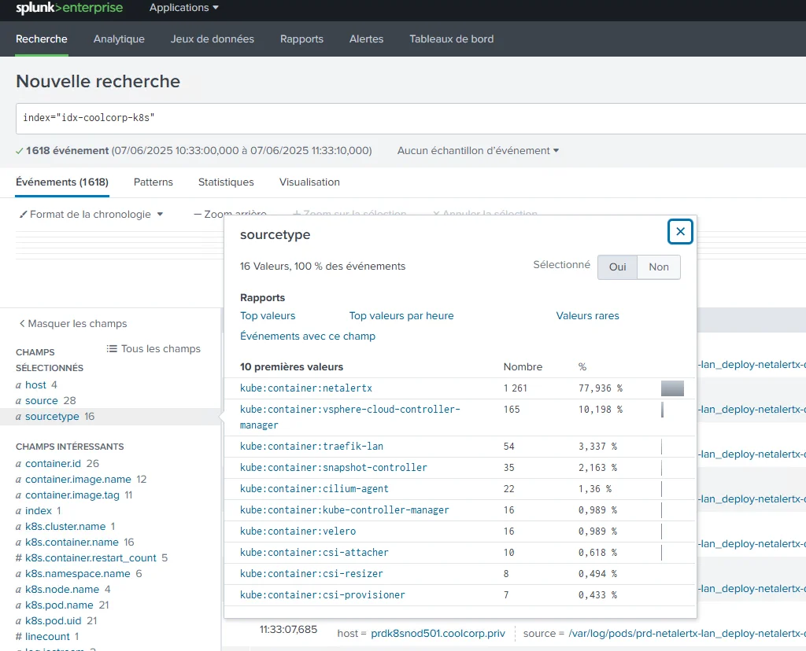This screenshot has width=806, height=651.
Task: Click host value prdk8snod501.coolcorp.priv
Action: point(438,634)
